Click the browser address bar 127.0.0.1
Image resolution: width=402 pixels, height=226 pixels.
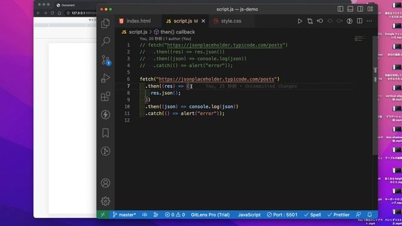click(82, 13)
